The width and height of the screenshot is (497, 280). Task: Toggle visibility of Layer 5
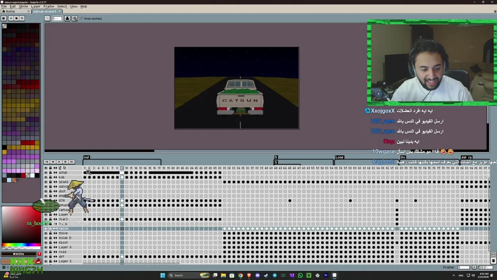point(46,261)
